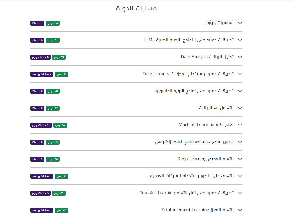Viewport: 293px width, 221px height.
Task: Expand chevron for الشبكات العصبية track
Action: point(240,176)
